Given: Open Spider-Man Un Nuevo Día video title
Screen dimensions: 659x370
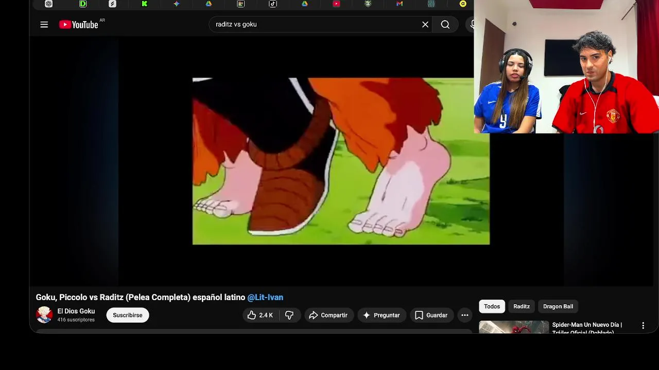Looking at the screenshot, I should (587, 328).
